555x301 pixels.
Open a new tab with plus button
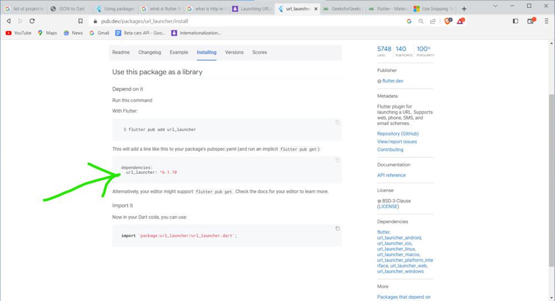point(464,9)
